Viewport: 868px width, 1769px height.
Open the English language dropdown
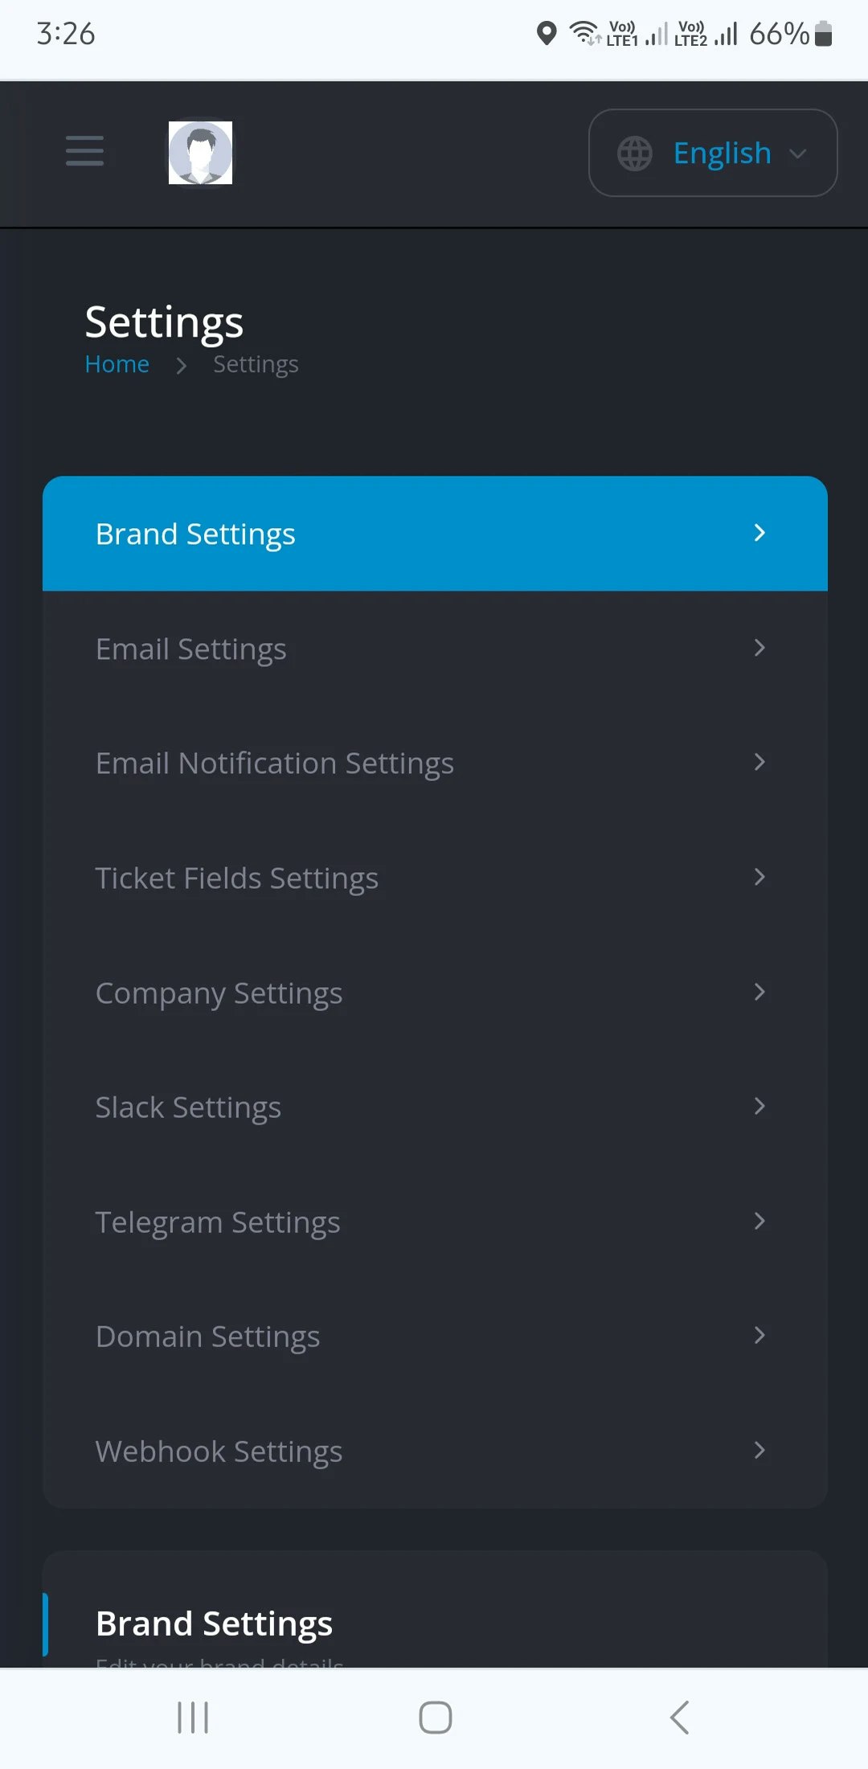coord(713,153)
